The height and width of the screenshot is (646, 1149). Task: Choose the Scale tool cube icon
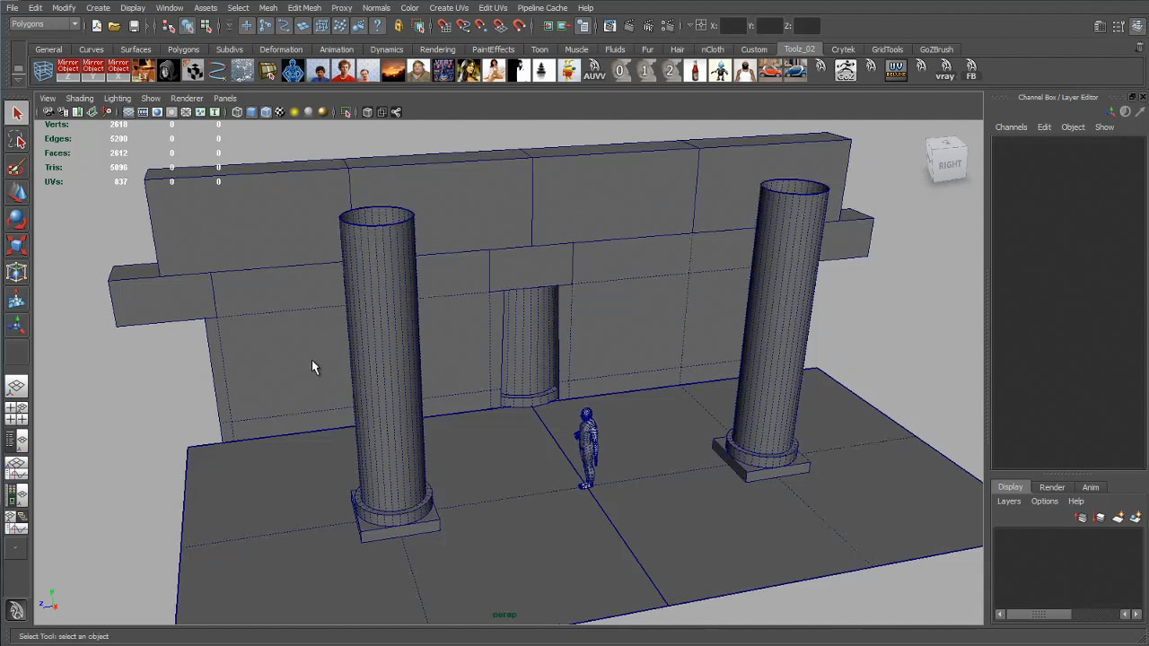pos(16,246)
